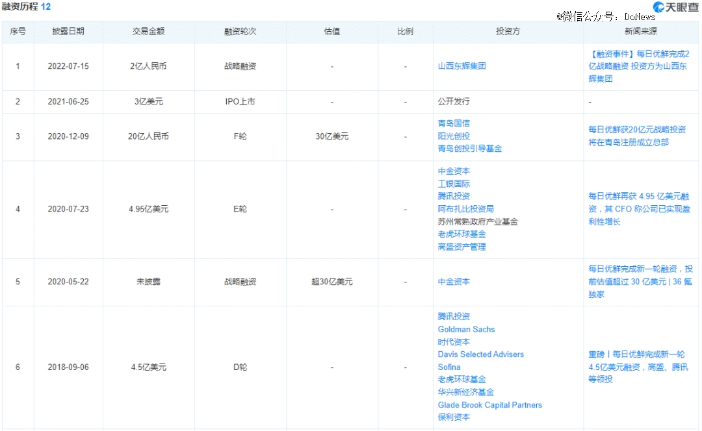Click the 阳光创投 investor link
This screenshot has width=702, height=431.
click(x=454, y=136)
